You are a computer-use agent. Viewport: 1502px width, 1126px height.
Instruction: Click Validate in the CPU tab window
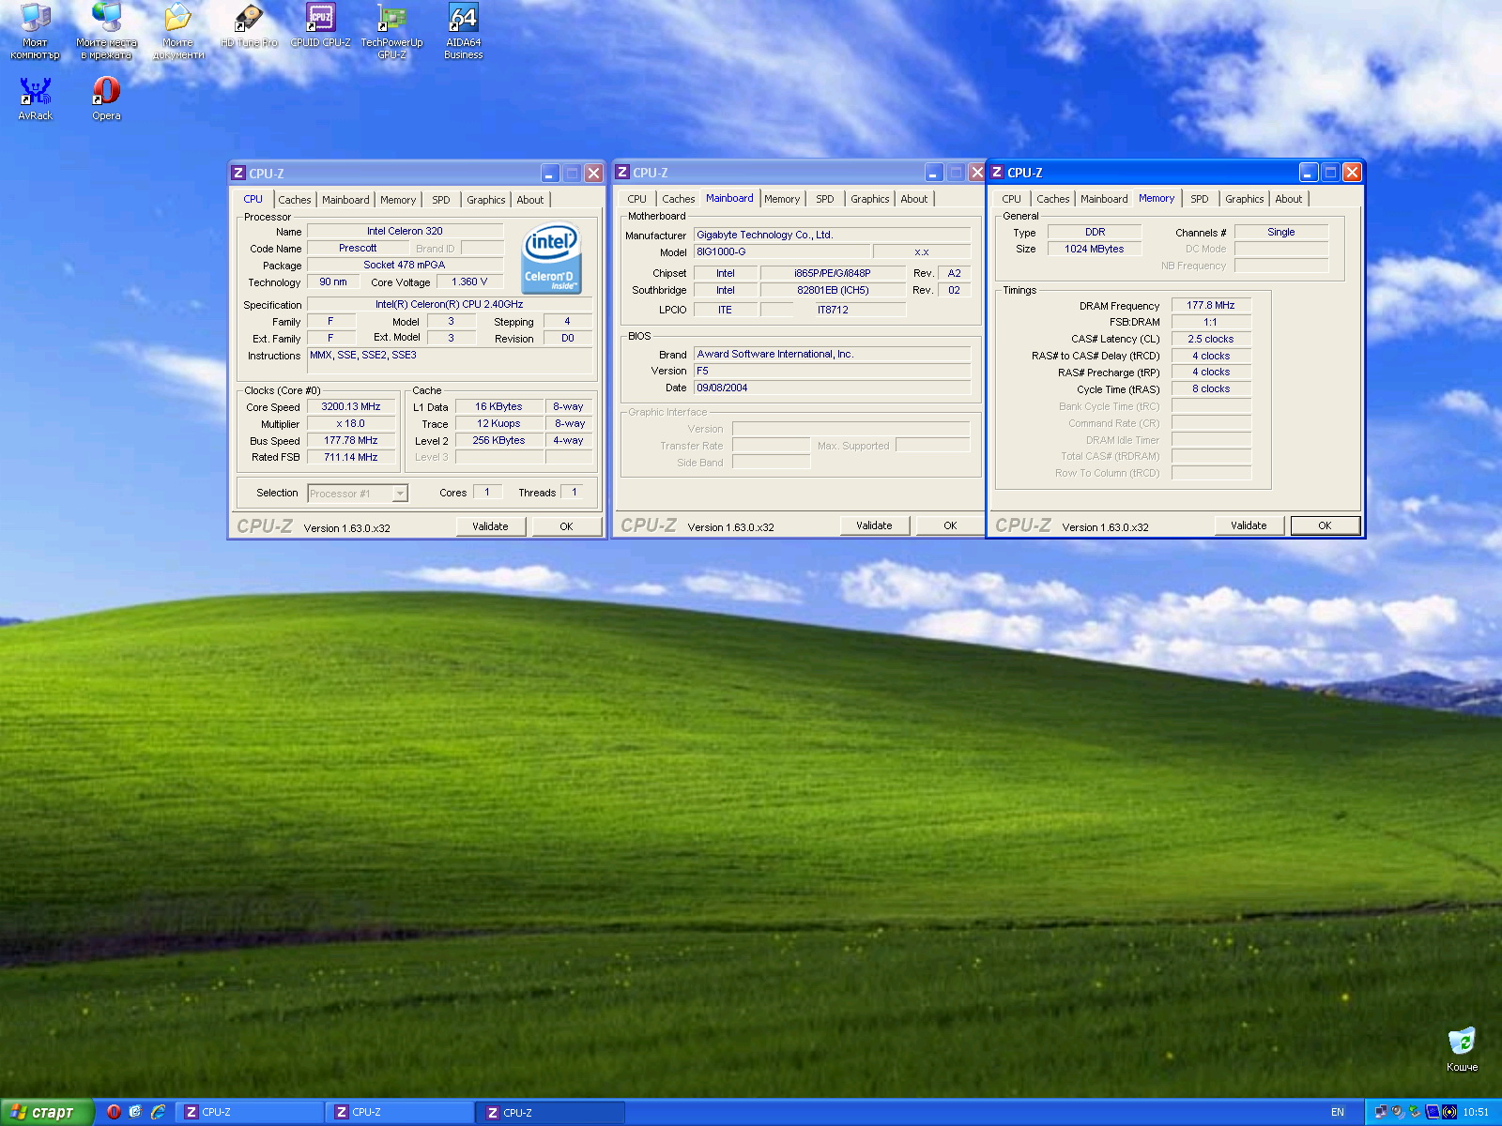pos(489,526)
